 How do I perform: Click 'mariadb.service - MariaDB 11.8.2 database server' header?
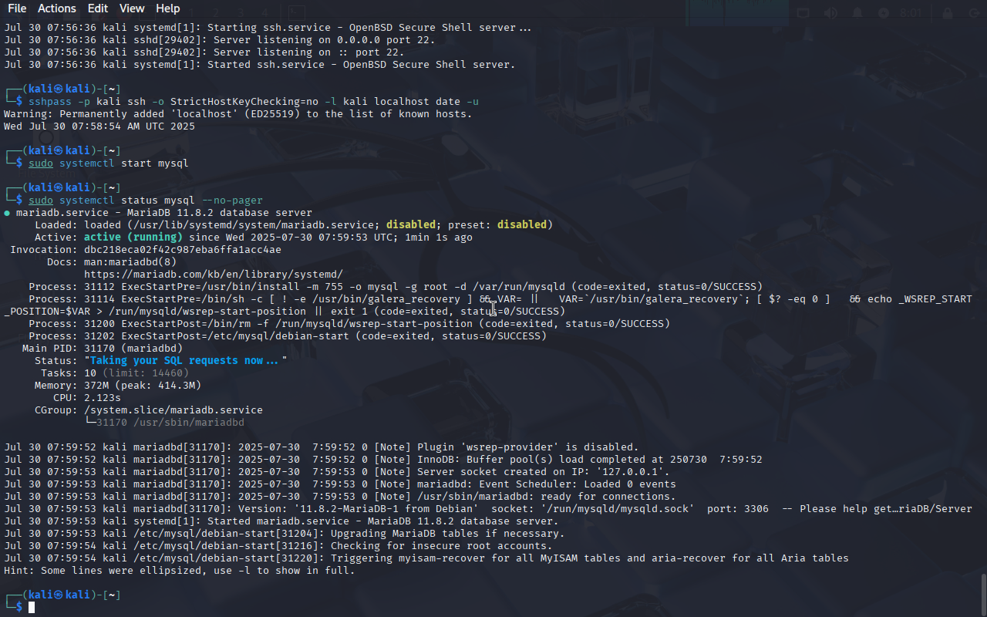pyautogui.click(x=164, y=213)
